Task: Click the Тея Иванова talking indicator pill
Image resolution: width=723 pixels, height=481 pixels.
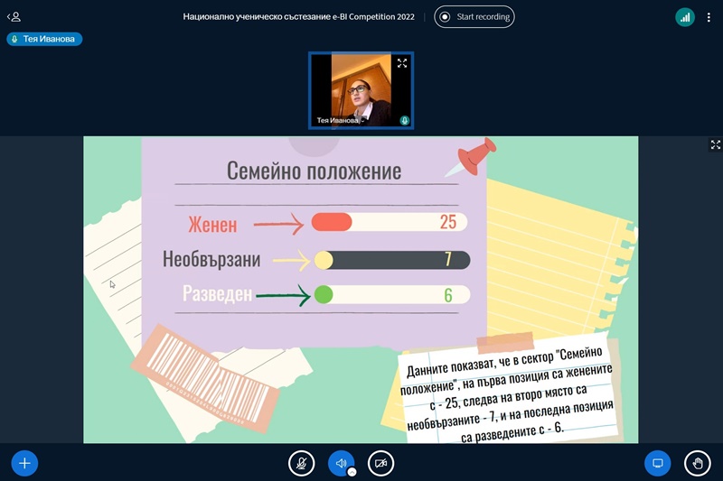Action: tap(44, 39)
